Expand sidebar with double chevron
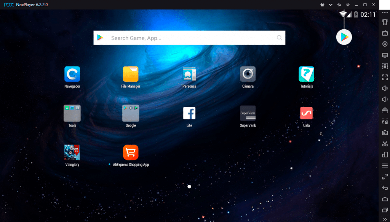 (385, 219)
